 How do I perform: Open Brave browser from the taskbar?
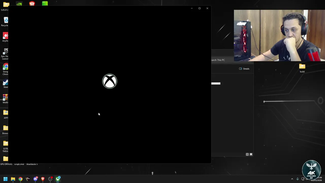pos(43,179)
